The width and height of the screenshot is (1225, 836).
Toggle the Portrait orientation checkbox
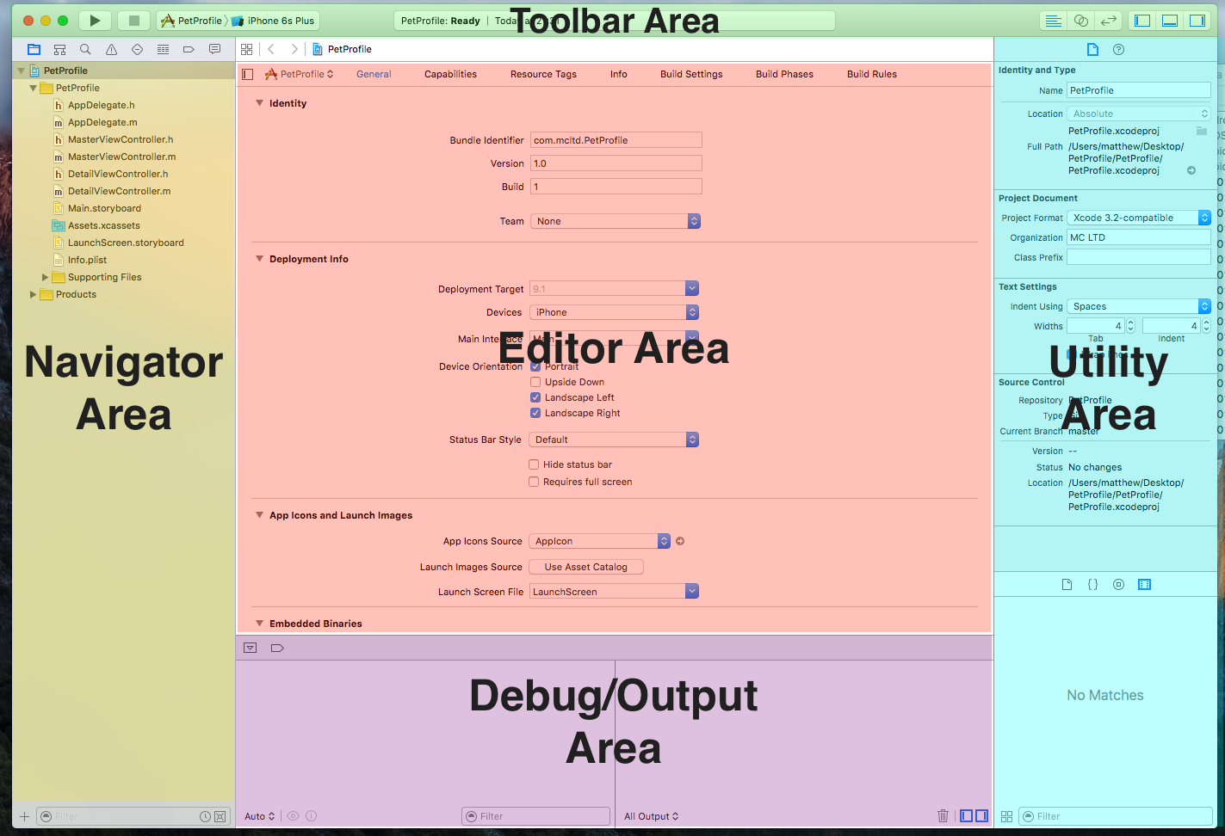pyautogui.click(x=535, y=366)
